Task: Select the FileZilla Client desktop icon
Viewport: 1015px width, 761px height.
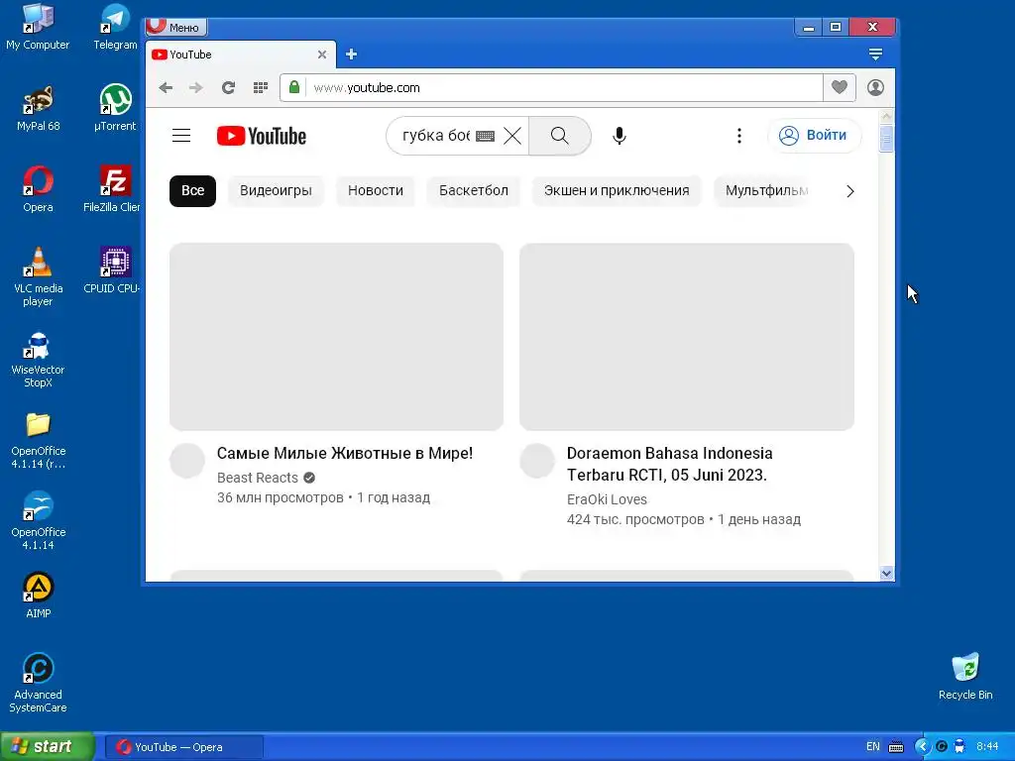Action: (x=113, y=189)
